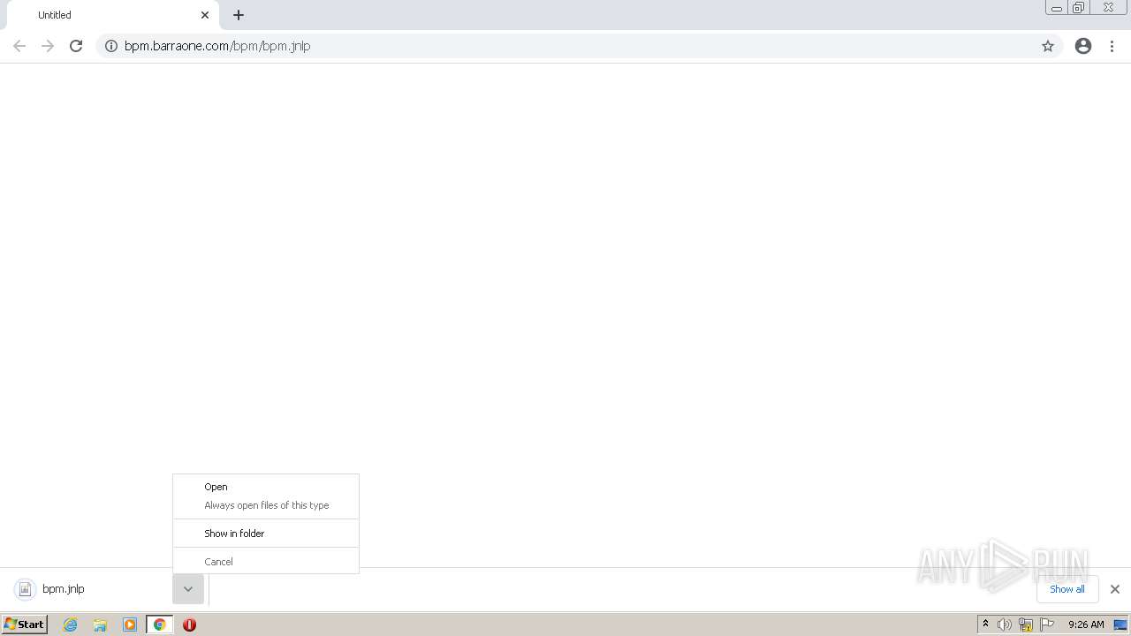Bookmark this page with the star icon
The height and width of the screenshot is (636, 1131).
1048,46
